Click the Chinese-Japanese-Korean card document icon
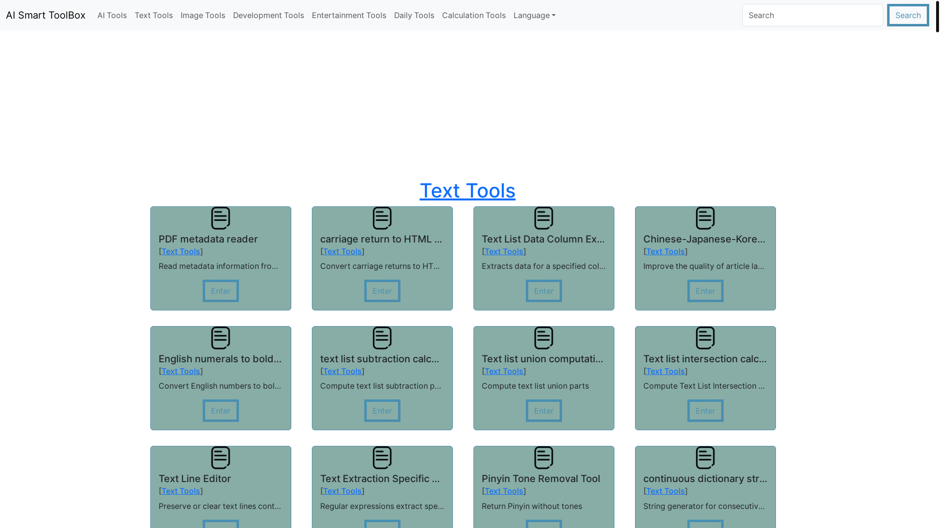 pos(705,218)
